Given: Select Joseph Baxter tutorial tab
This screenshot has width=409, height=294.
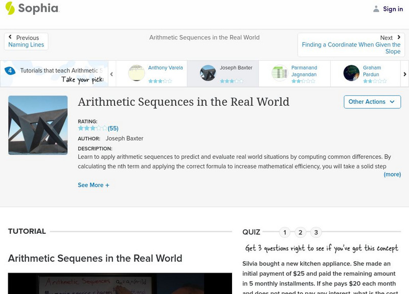Looking at the screenshot, I should [223, 73].
